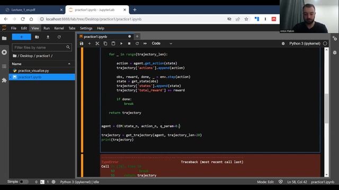Click the kernel status circle indicator
The height and width of the screenshot is (190, 339).
point(325,43)
